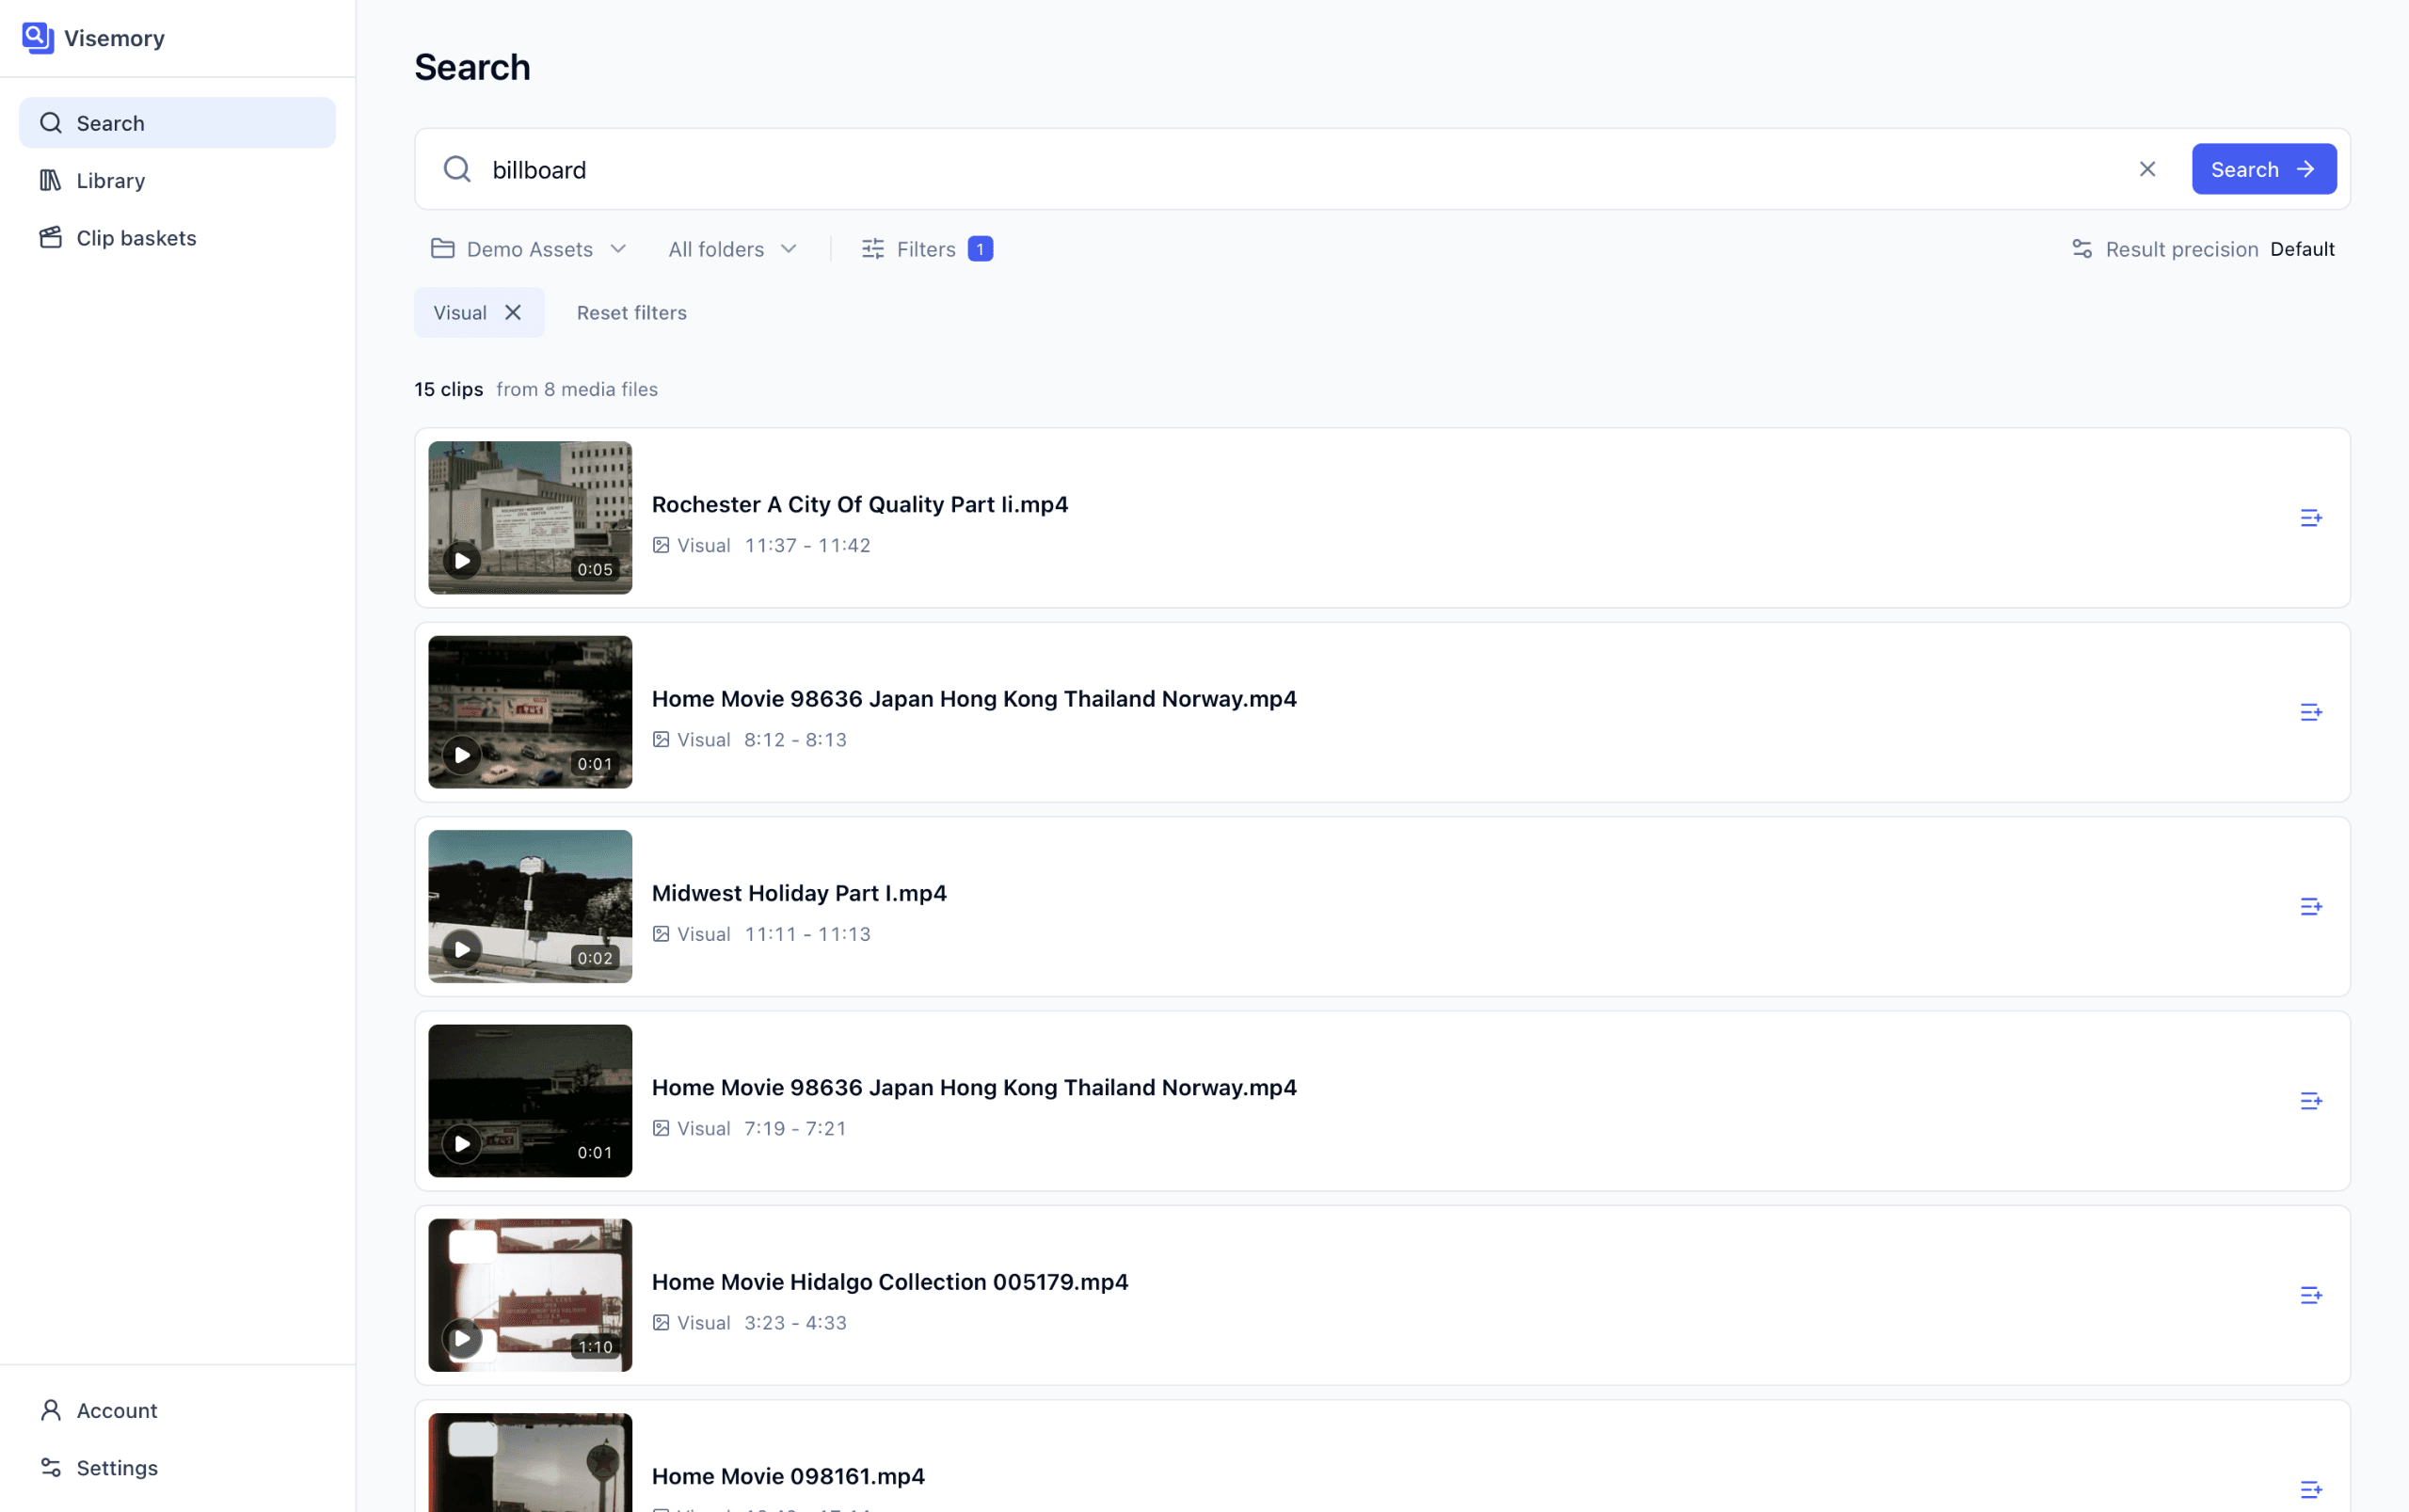This screenshot has width=2409, height=1512.
Task: Add Rochester clip to basket
Action: point(2310,518)
